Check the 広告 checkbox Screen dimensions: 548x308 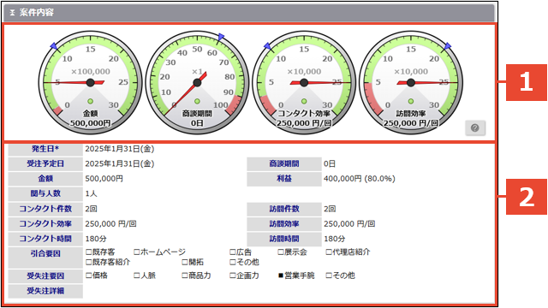tap(232, 252)
